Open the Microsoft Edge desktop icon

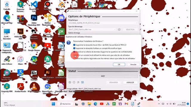click(x=7, y=19)
